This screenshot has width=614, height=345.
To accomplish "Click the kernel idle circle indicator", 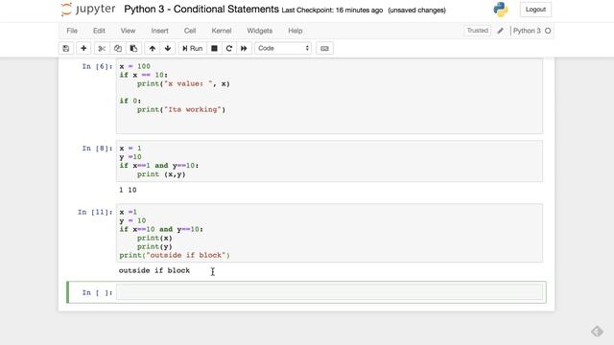I will pyautogui.click(x=548, y=31).
